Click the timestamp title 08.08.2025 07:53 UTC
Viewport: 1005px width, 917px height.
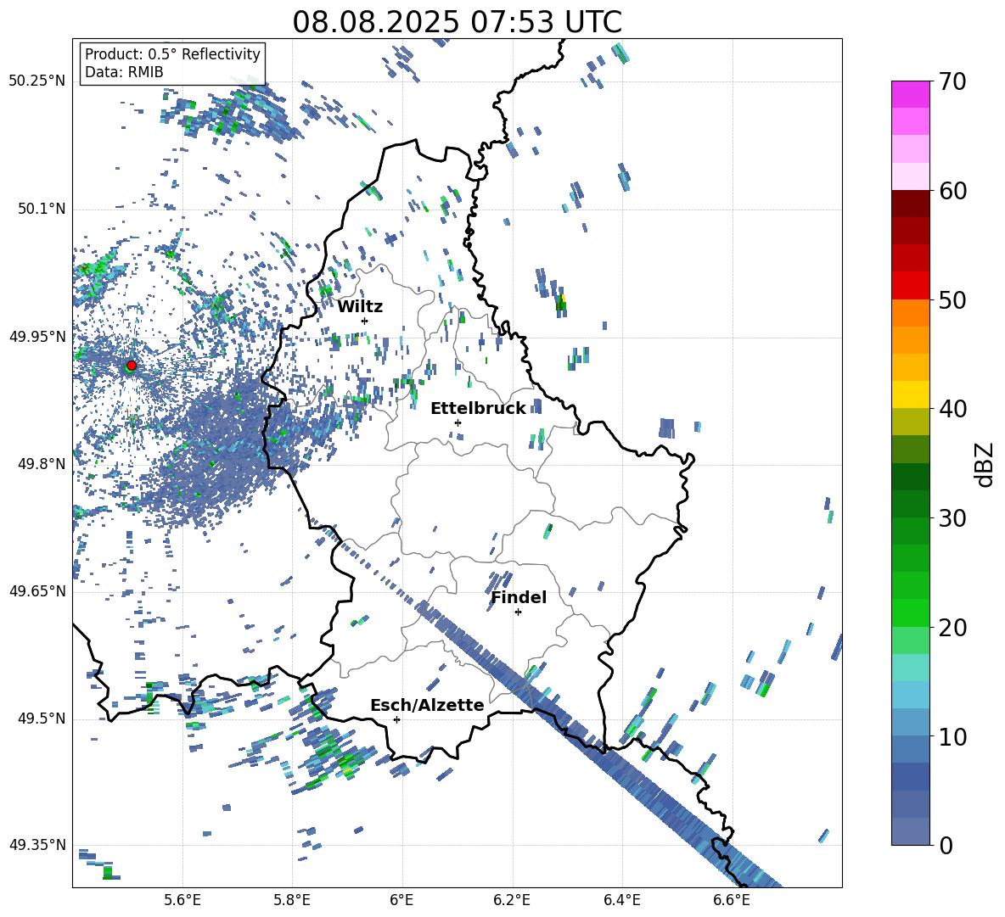tap(457, 22)
